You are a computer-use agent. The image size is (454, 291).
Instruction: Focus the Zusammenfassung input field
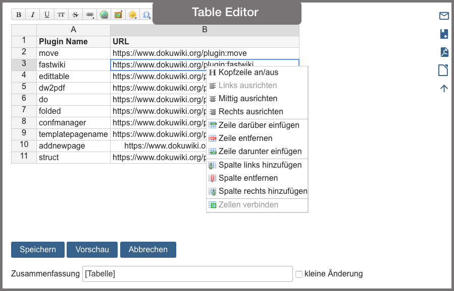tap(188, 274)
